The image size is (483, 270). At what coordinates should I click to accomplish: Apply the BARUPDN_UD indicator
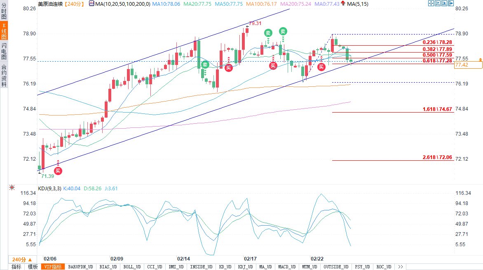tap(80, 267)
